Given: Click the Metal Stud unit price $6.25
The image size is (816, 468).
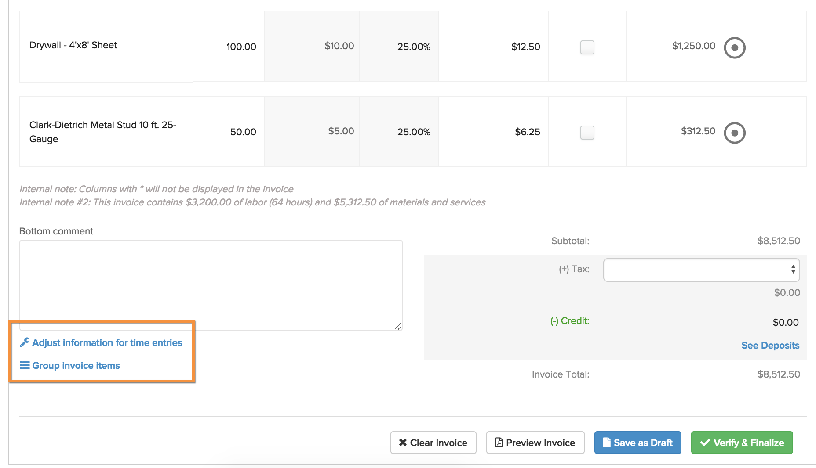Looking at the screenshot, I should (527, 132).
